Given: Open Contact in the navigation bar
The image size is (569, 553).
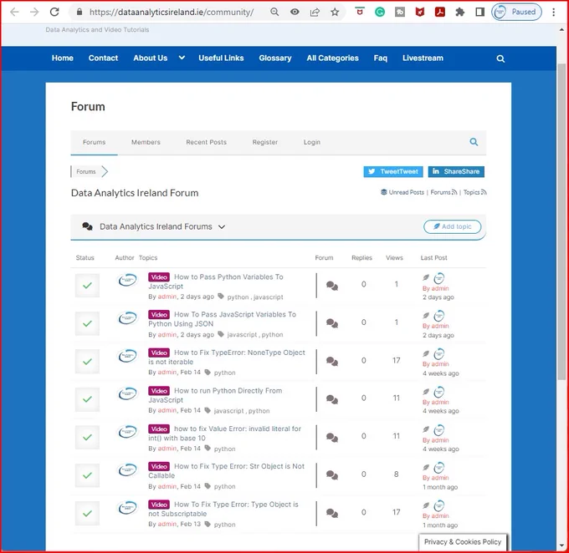Looking at the screenshot, I should click(103, 58).
